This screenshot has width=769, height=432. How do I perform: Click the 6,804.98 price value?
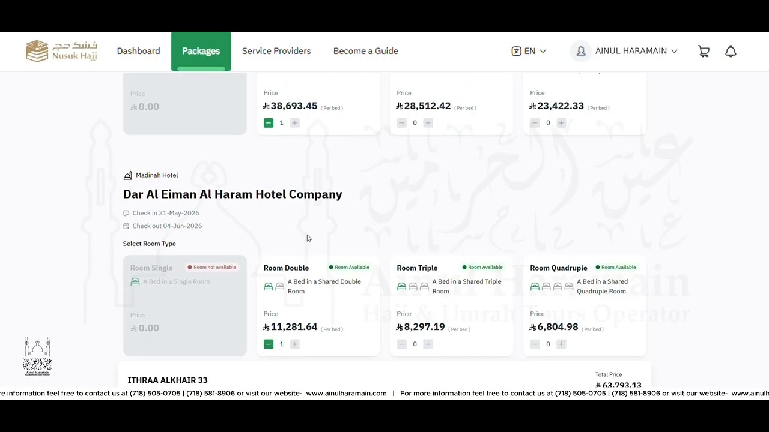[554, 327]
